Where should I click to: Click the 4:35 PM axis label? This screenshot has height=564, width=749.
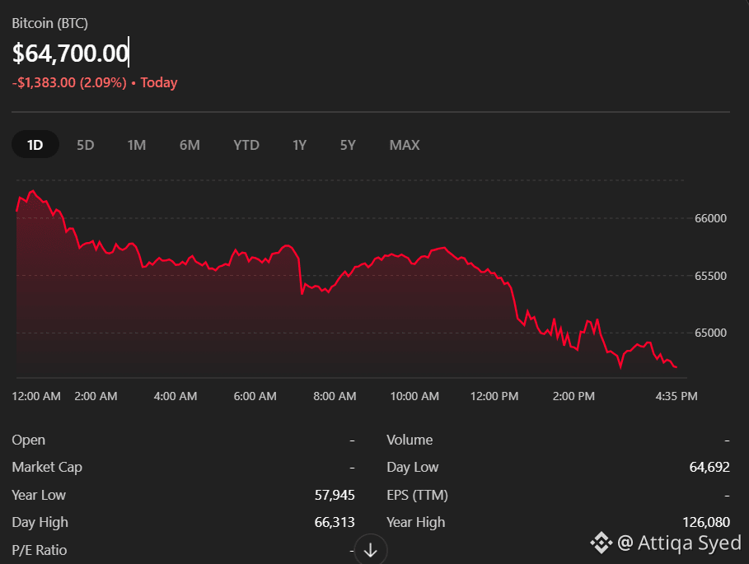(676, 396)
